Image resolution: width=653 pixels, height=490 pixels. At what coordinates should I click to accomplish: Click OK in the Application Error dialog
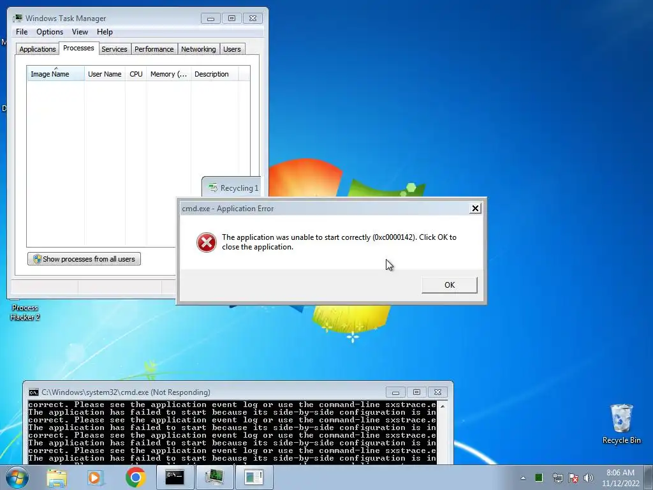(450, 285)
